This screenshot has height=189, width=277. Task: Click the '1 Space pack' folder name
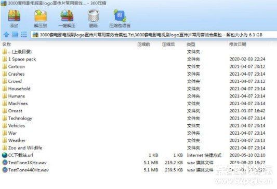[22, 59]
